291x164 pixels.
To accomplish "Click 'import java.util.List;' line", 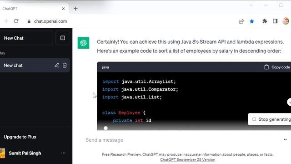I will click(132, 97).
